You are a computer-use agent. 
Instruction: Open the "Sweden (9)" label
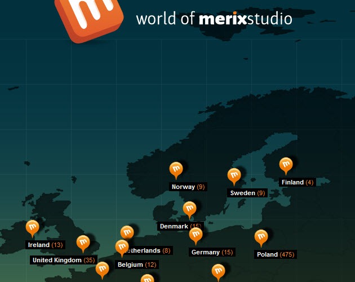click(x=247, y=193)
